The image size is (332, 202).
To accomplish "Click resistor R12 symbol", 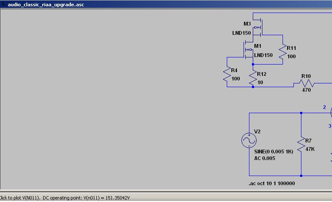I will point(253,78).
